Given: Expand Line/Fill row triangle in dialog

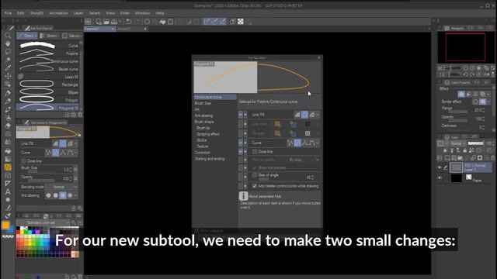Looking at the screenshot, I should pos(245,115).
